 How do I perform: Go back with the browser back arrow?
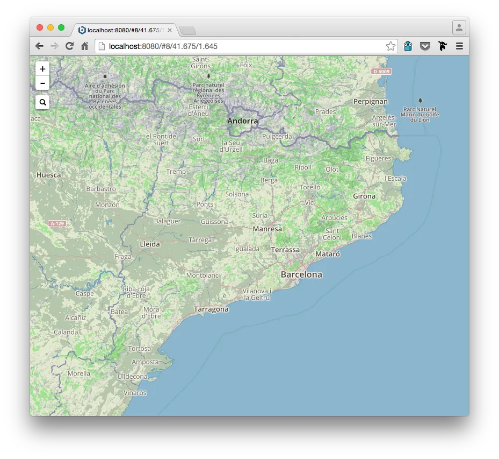[x=39, y=46]
